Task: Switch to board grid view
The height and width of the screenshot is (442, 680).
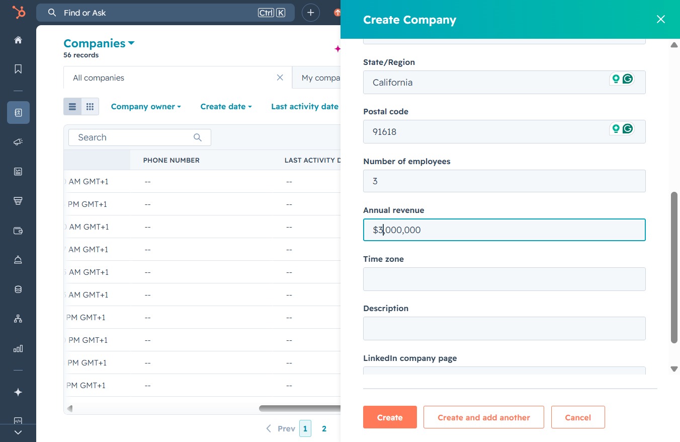Action: coord(90,107)
